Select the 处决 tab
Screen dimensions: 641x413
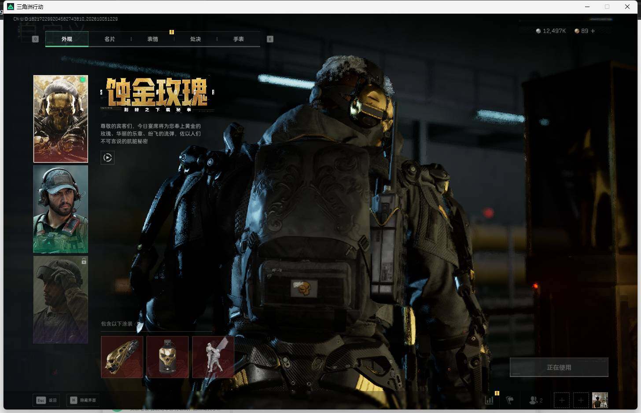tap(195, 39)
